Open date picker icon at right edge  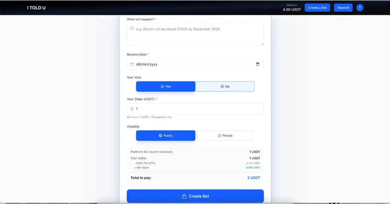pyautogui.click(x=258, y=64)
